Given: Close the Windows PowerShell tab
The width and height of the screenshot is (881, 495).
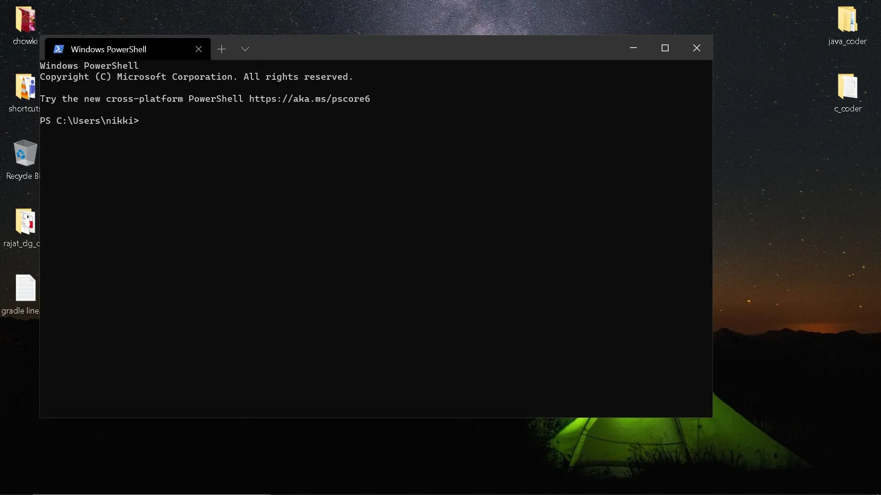Looking at the screenshot, I should 199,49.
